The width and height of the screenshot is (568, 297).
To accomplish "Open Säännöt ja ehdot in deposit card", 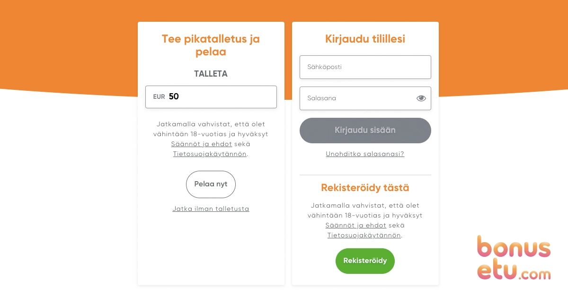I will click(202, 144).
